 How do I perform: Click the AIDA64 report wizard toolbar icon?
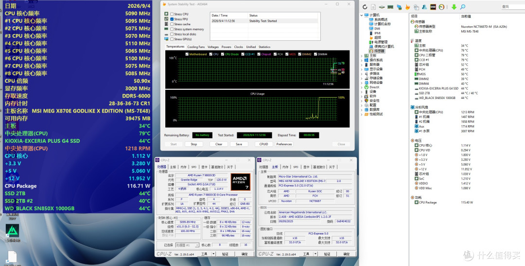coord(416,7)
